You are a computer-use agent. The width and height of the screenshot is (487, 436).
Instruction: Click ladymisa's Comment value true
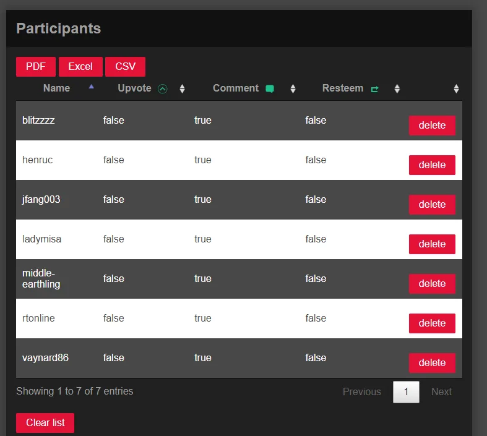click(x=203, y=239)
